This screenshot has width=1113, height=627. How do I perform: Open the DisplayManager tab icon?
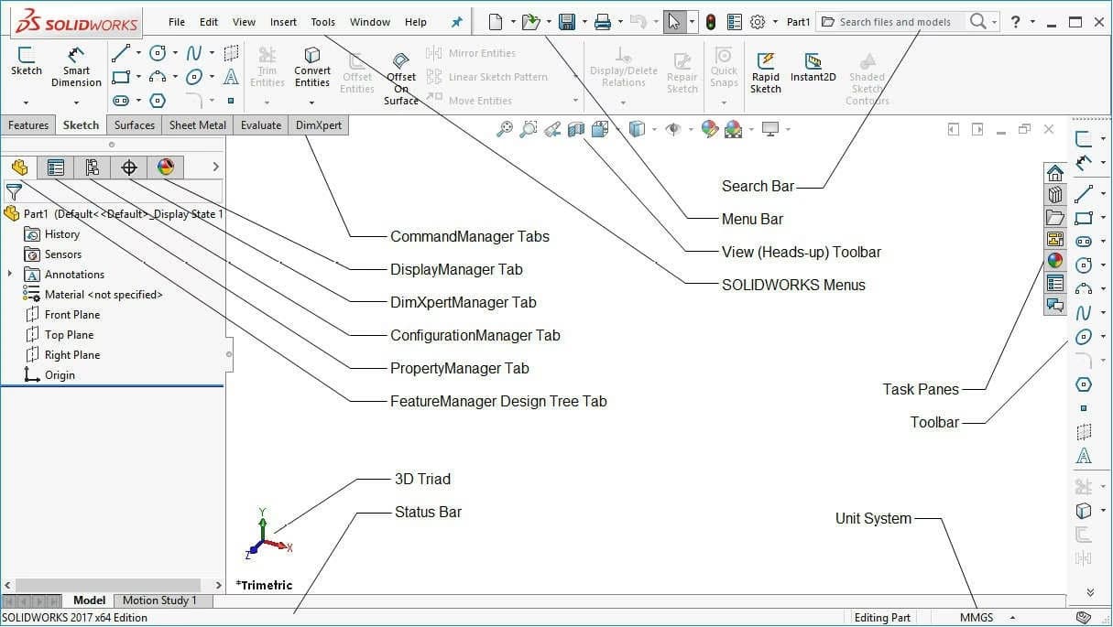166,167
